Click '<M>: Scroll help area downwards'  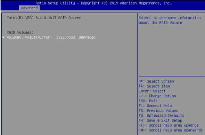[x=171, y=130]
